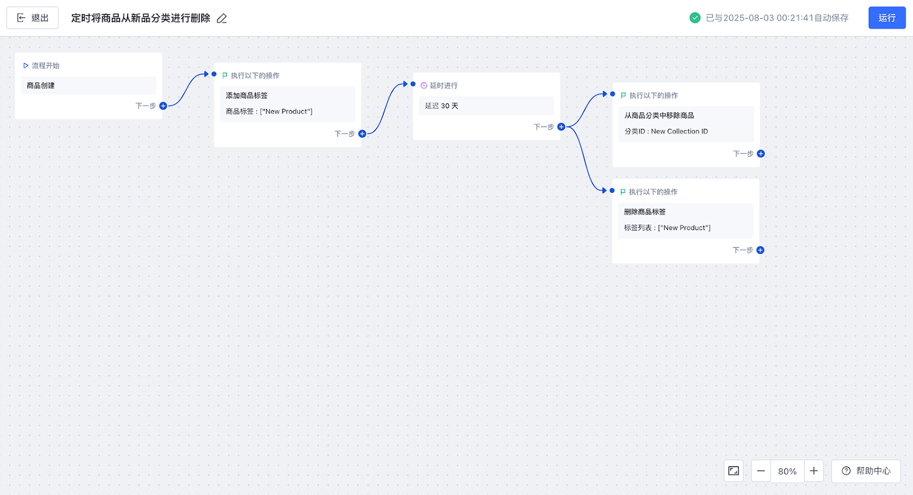Add next step after 添加商品标签 node

point(362,133)
